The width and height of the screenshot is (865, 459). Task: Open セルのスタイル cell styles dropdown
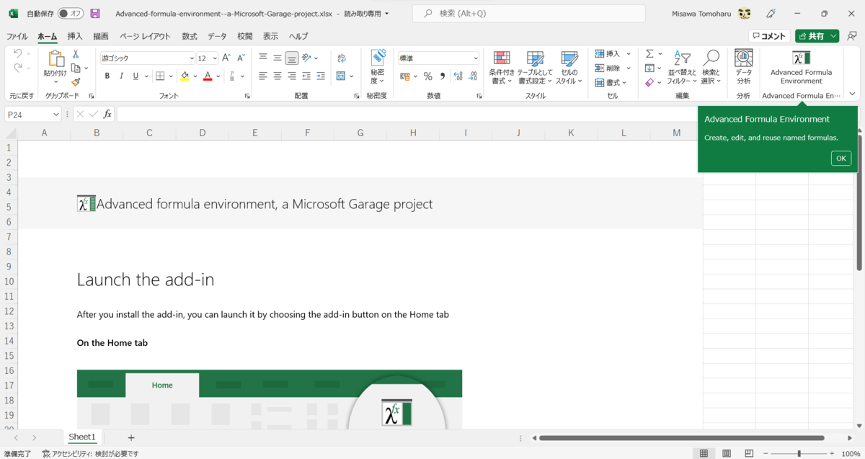(569, 67)
